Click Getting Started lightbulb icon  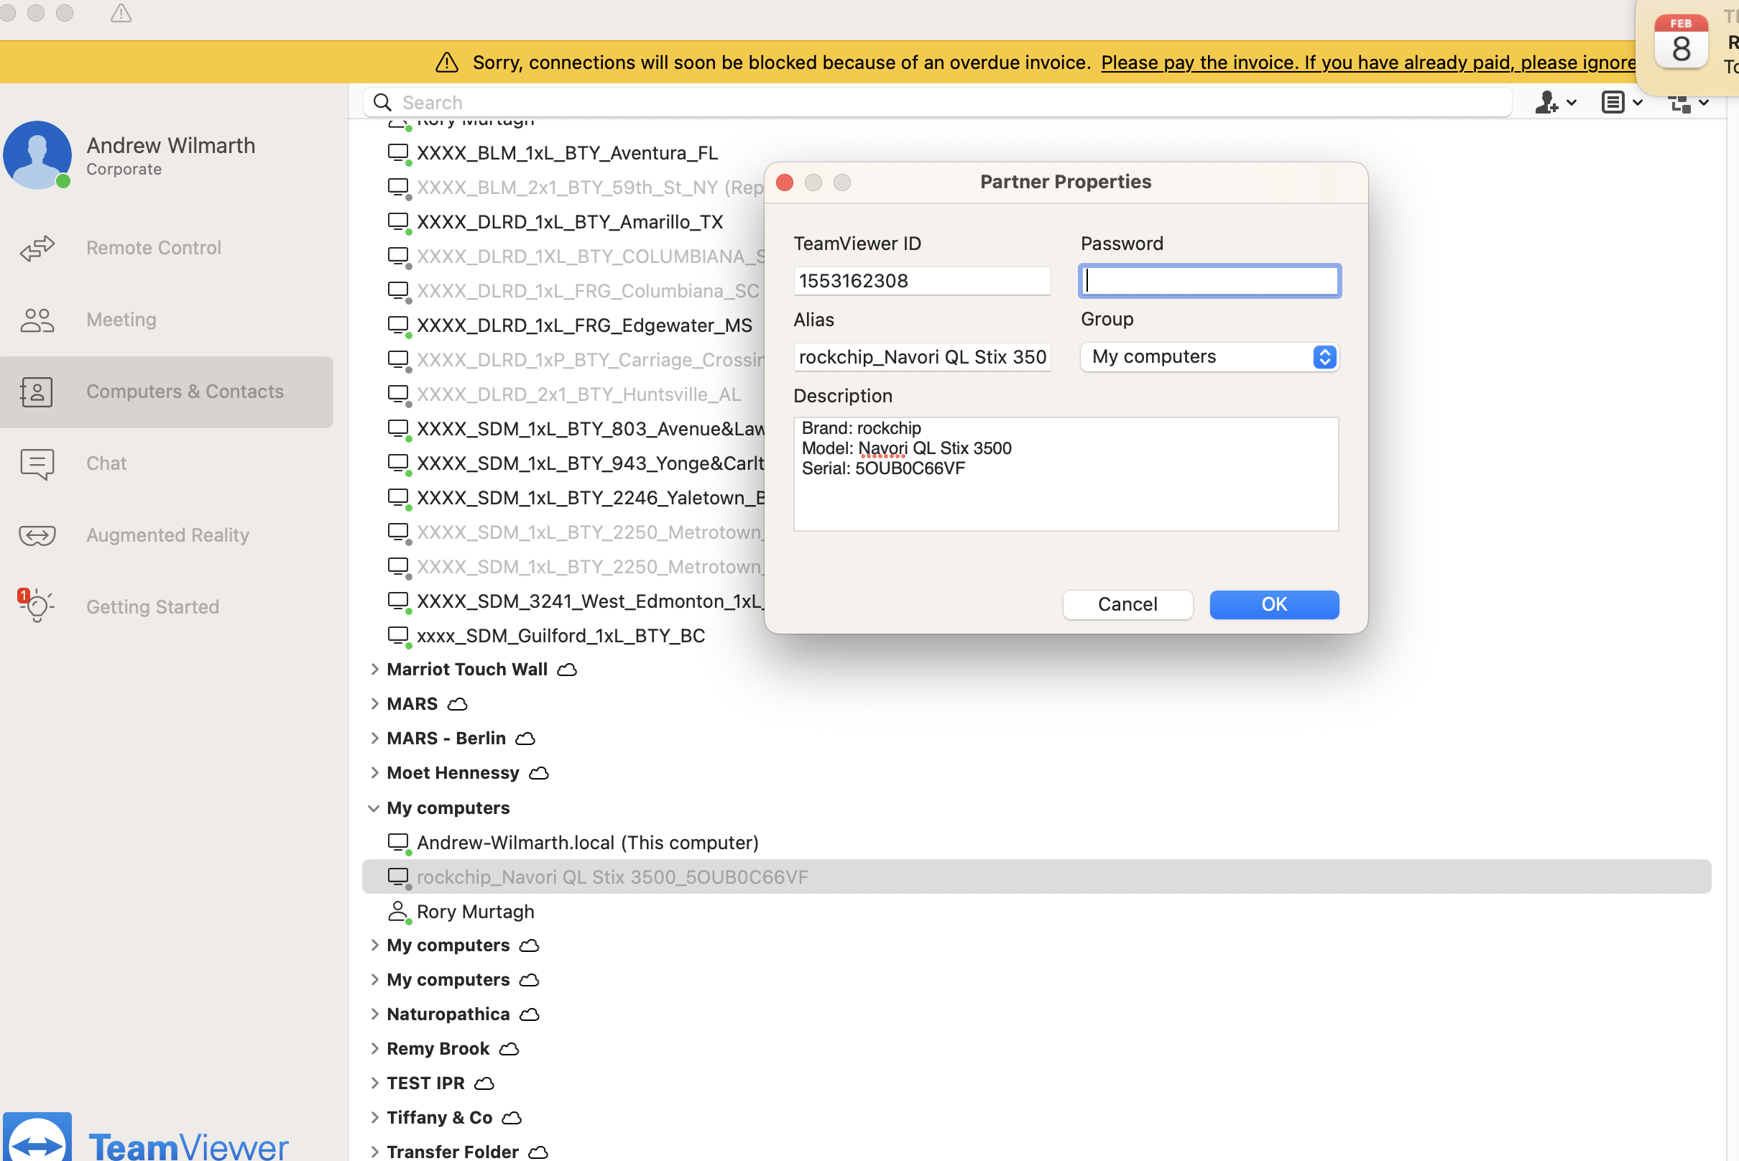click(x=37, y=606)
